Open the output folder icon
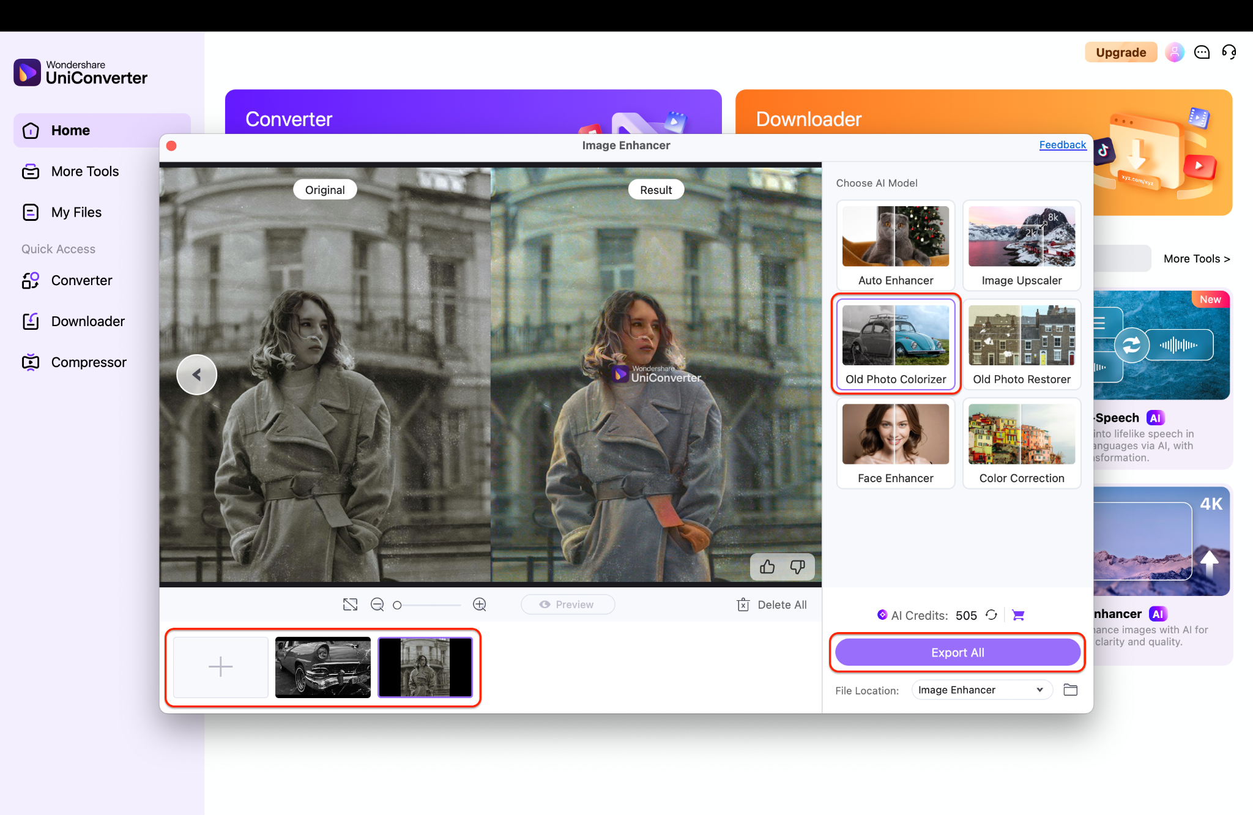The width and height of the screenshot is (1253, 815). (1071, 690)
